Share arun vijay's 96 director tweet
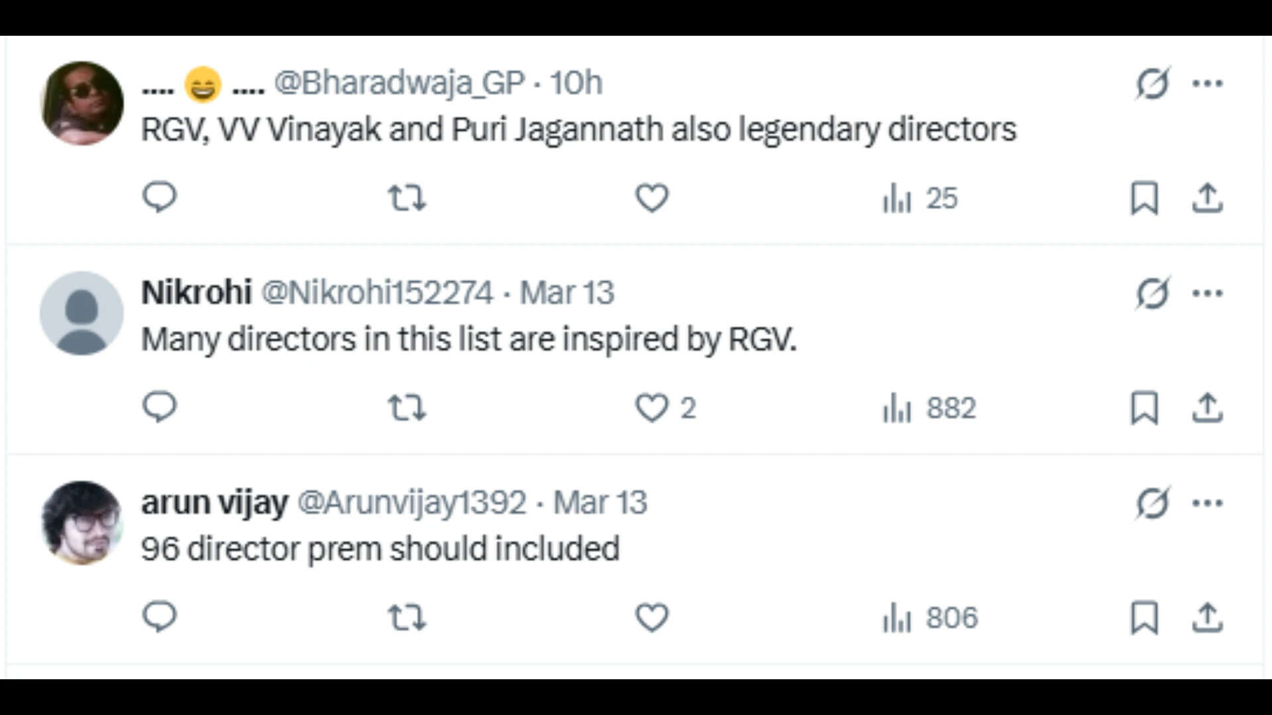 (x=1207, y=618)
